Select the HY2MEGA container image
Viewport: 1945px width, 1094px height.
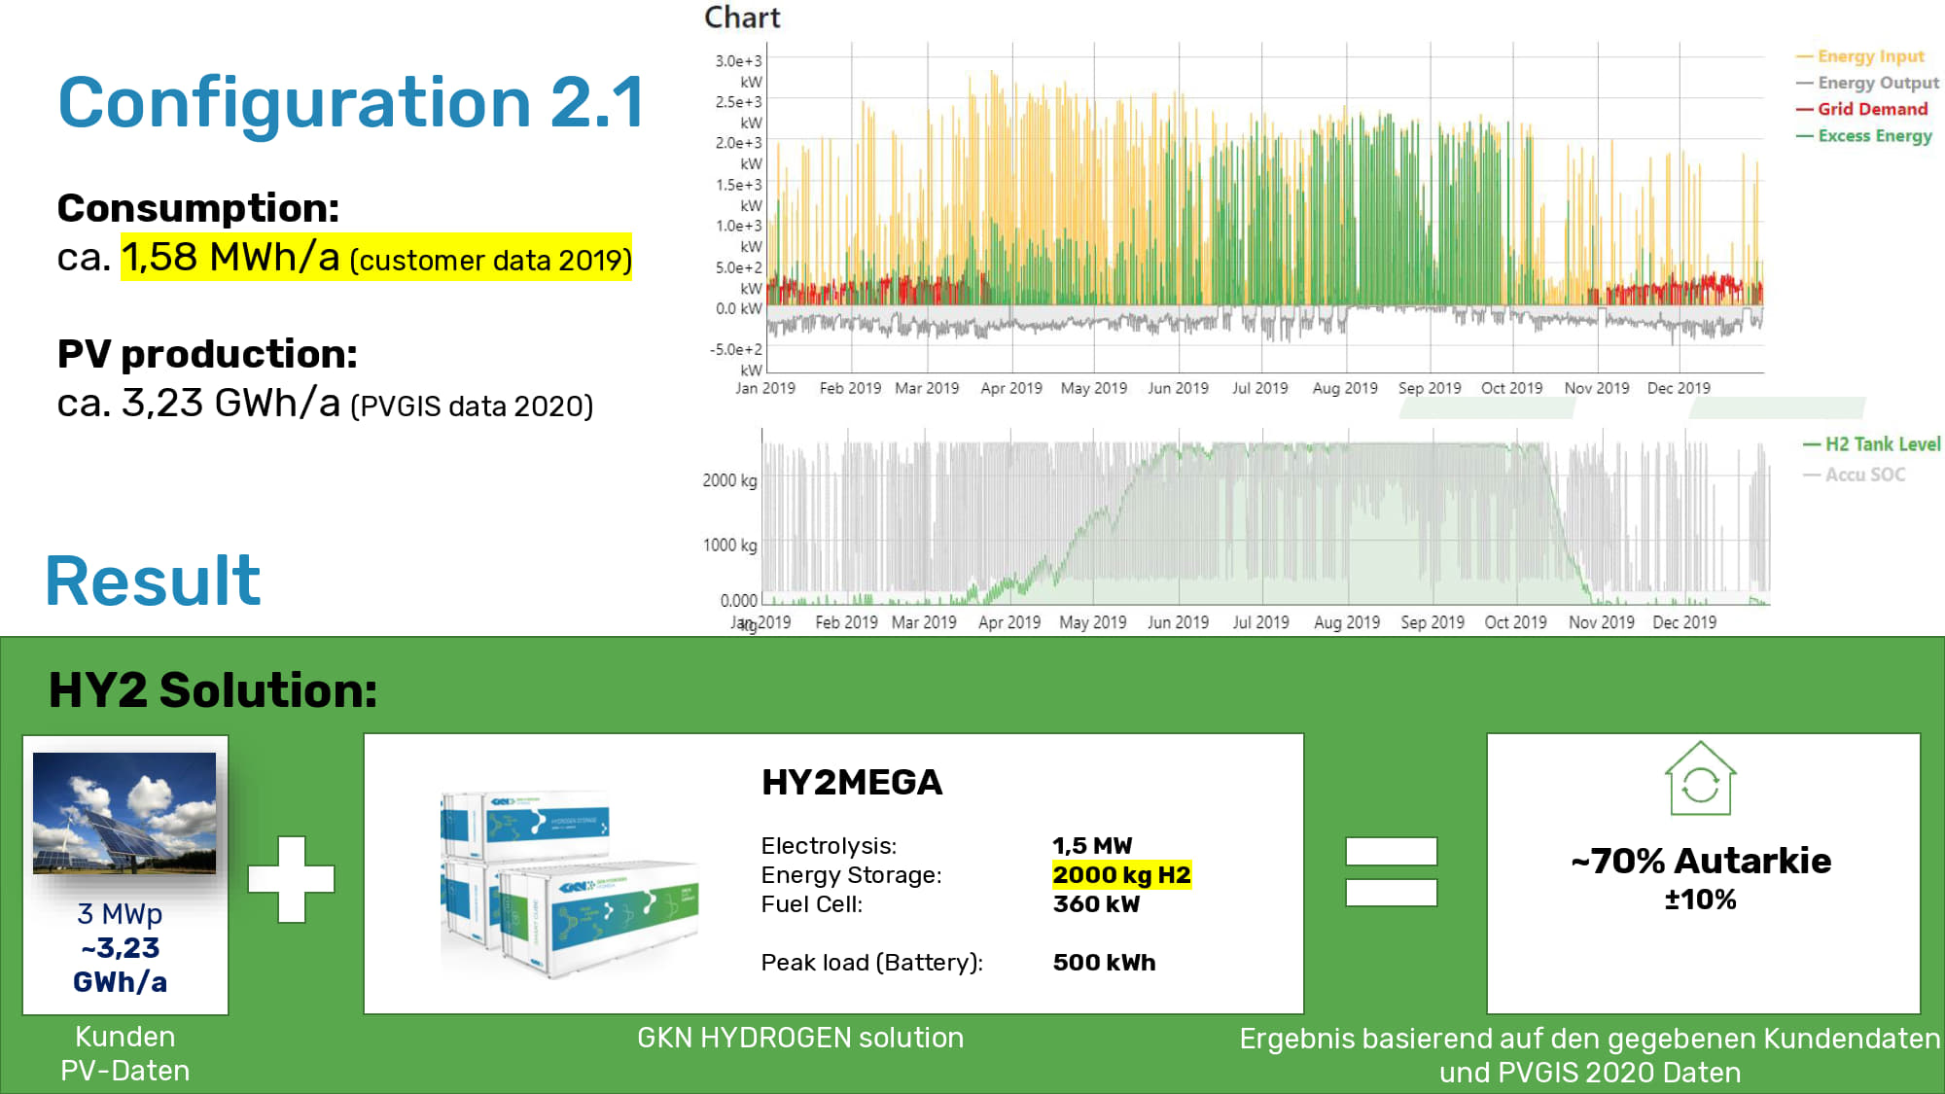click(569, 883)
